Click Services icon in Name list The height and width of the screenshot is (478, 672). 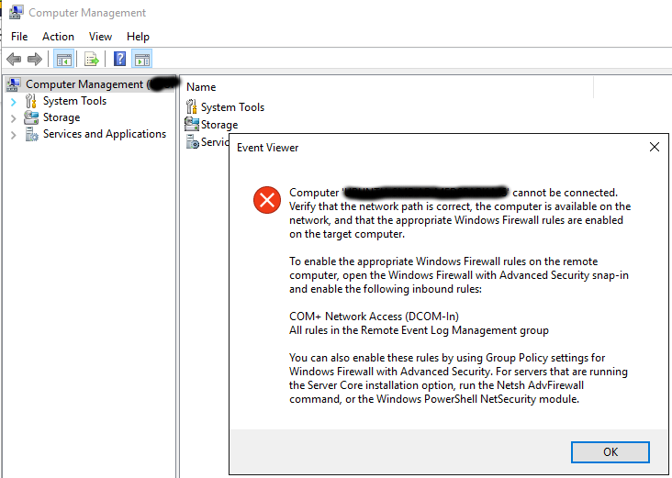click(x=193, y=141)
